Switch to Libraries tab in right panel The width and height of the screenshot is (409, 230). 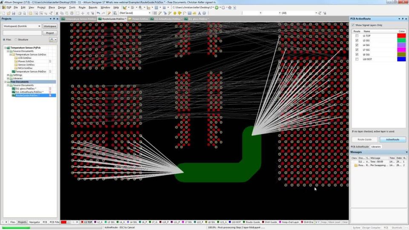[376, 147]
